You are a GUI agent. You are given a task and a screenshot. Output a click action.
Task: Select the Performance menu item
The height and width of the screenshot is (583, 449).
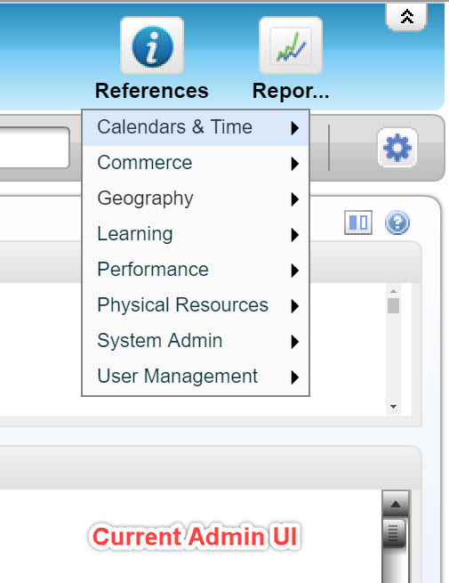coord(196,271)
